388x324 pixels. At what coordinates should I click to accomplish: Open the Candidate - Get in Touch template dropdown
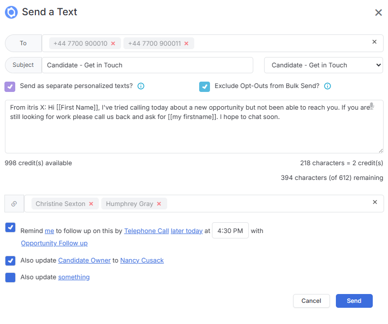click(x=324, y=65)
